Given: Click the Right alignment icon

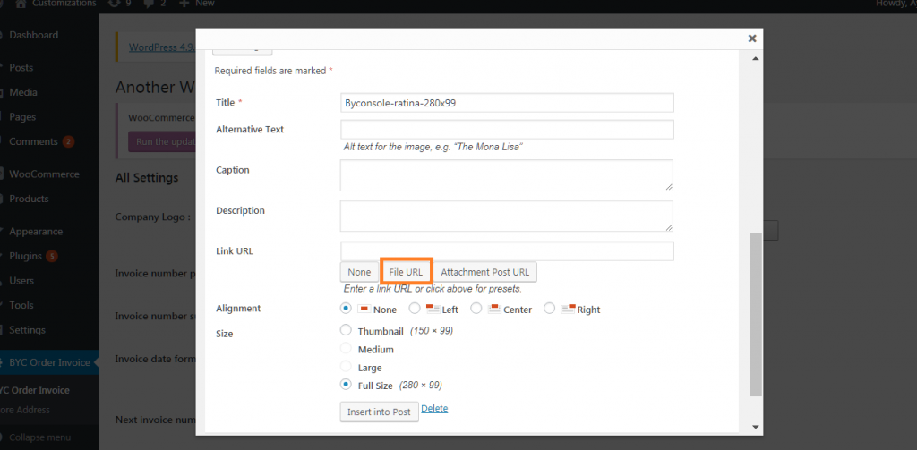Looking at the screenshot, I should 569,309.
